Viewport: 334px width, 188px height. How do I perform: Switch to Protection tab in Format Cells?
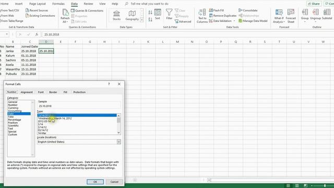click(x=79, y=92)
